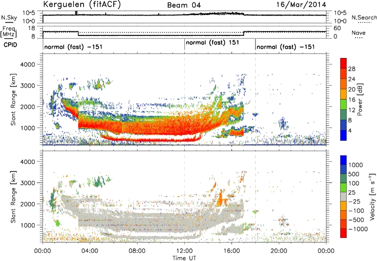Click the frequency tick label '18'

click(31, 28)
